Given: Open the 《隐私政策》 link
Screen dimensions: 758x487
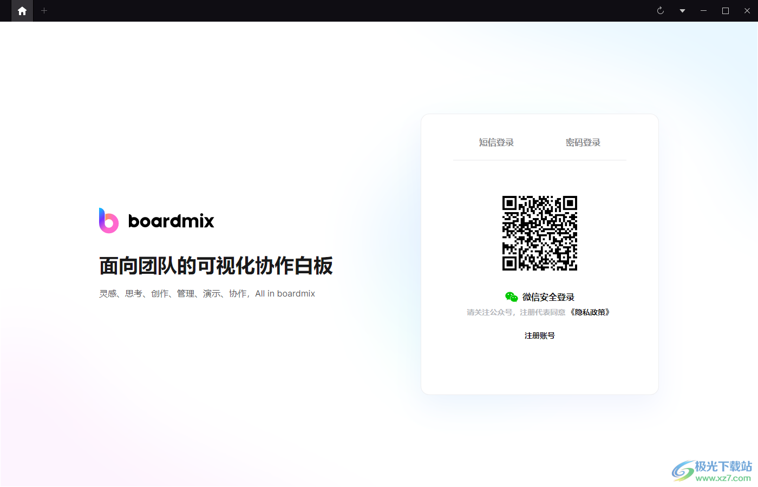Looking at the screenshot, I should click(x=590, y=312).
